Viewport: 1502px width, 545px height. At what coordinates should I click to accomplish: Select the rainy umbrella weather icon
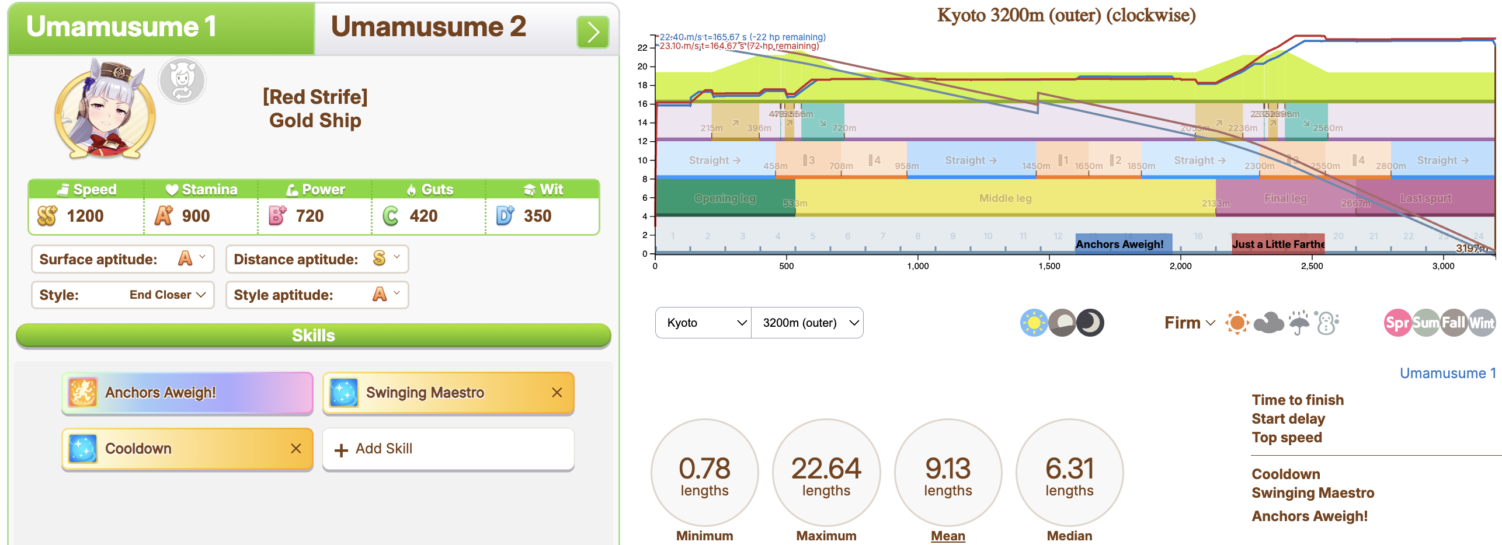(x=1299, y=323)
